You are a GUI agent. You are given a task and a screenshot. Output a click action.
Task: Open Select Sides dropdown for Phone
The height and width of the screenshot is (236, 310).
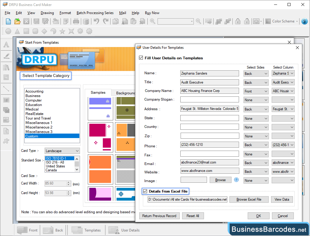tap(256, 145)
